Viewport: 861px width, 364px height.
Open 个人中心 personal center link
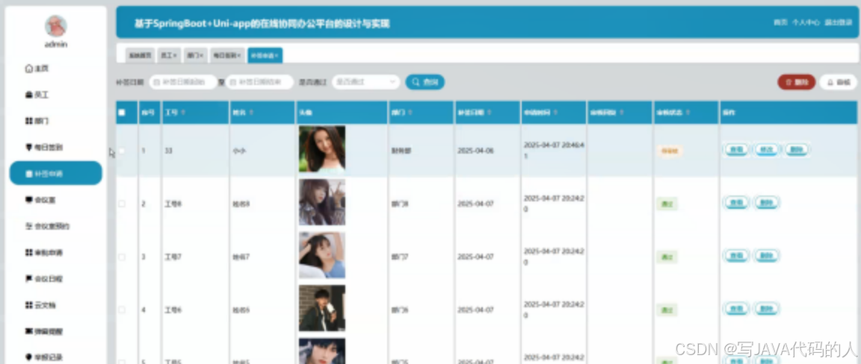click(806, 23)
